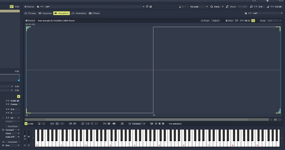Click the crop/trim icon next to scissors
Screen dimensions: 285x150
[x=44, y=124]
